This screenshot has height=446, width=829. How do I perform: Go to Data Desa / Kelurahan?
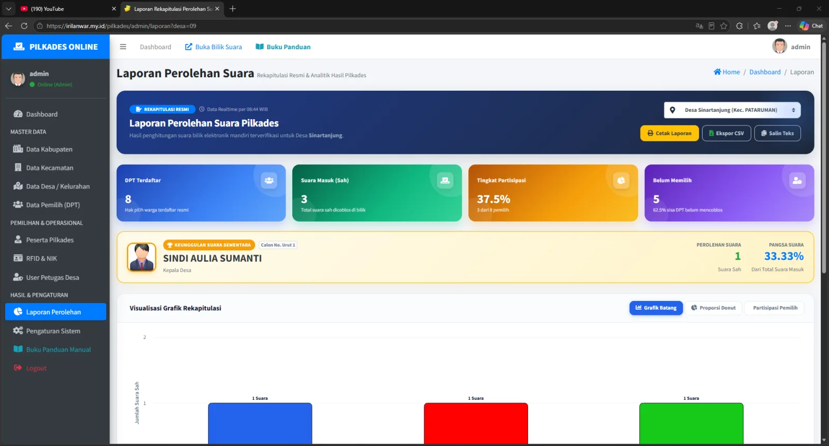coord(55,186)
